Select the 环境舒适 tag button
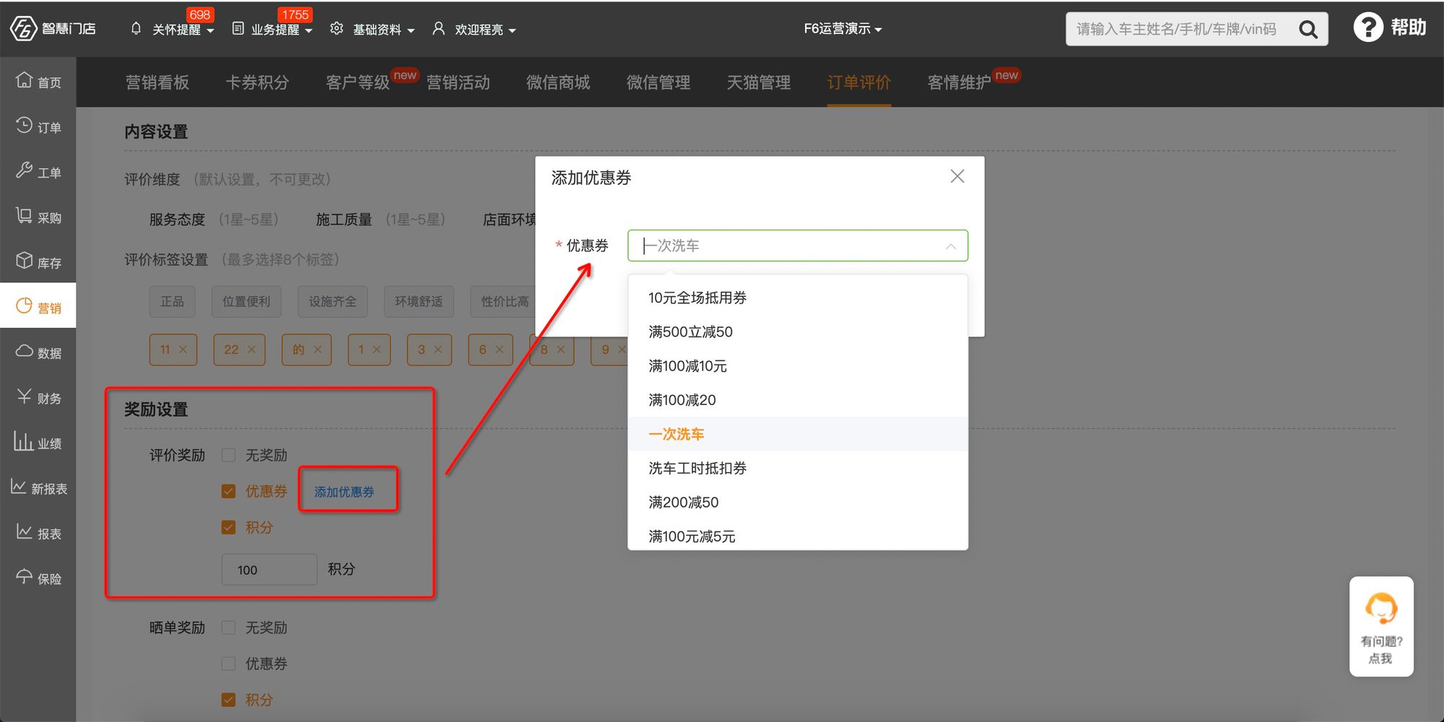The image size is (1444, 722). (x=419, y=301)
